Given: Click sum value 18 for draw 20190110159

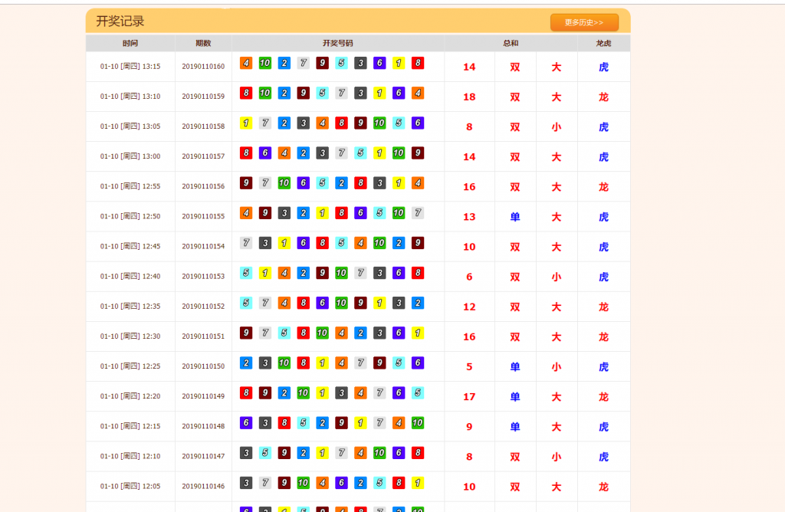Looking at the screenshot, I should click(x=469, y=97).
